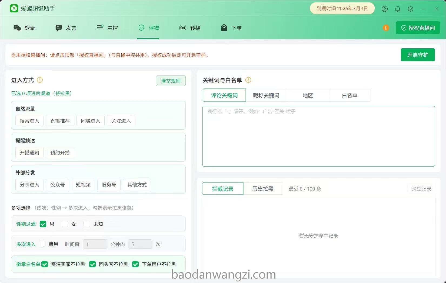446x283 pixels.
Task: Switch to the 登录 tab
Action: click(x=24, y=28)
